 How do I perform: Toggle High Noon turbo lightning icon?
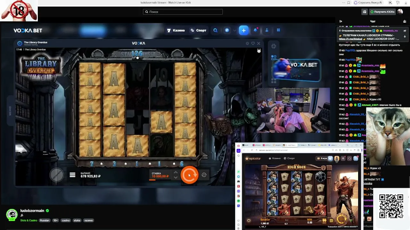coord(324,221)
